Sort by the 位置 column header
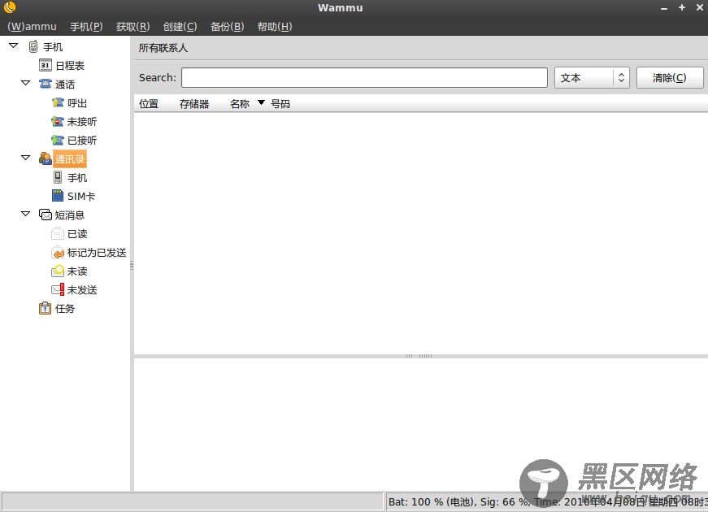 coord(149,104)
